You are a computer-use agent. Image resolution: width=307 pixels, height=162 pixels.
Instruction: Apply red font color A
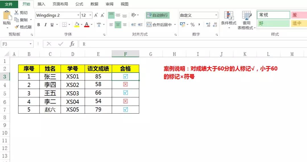(87, 25)
